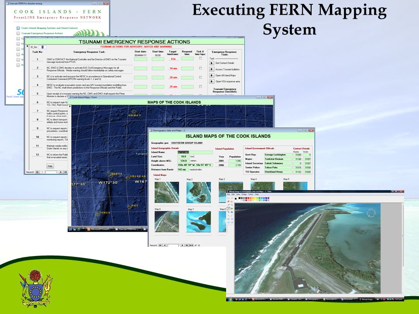This screenshot has width=419, height=314.
Task: Select the rectangular Select tool in Paint
Action: (232, 198)
